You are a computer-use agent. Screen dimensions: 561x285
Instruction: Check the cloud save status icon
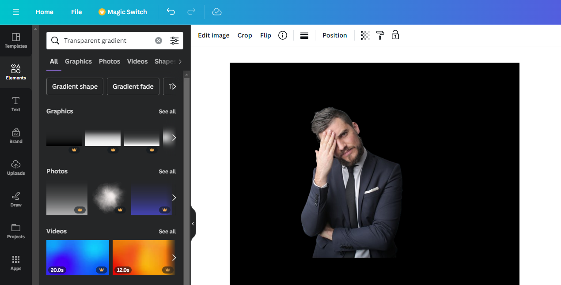point(217,12)
